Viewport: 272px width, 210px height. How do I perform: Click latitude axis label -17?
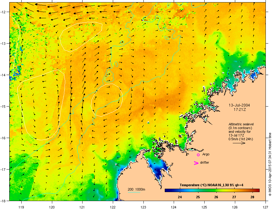[x=3, y=169]
